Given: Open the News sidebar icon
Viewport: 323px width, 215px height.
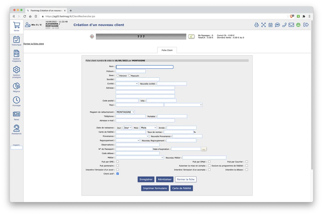Looking at the screenshot, I should tap(16, 114).
